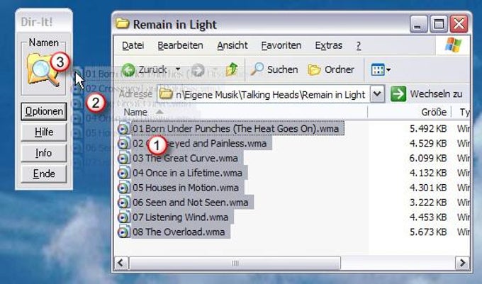Click size 5.673 KB cell

[x=428, y=232]
